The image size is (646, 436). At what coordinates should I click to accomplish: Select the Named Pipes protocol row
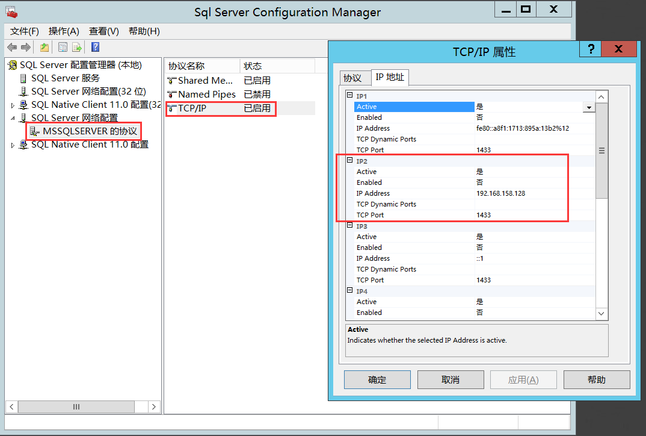(x=240, y=95)
